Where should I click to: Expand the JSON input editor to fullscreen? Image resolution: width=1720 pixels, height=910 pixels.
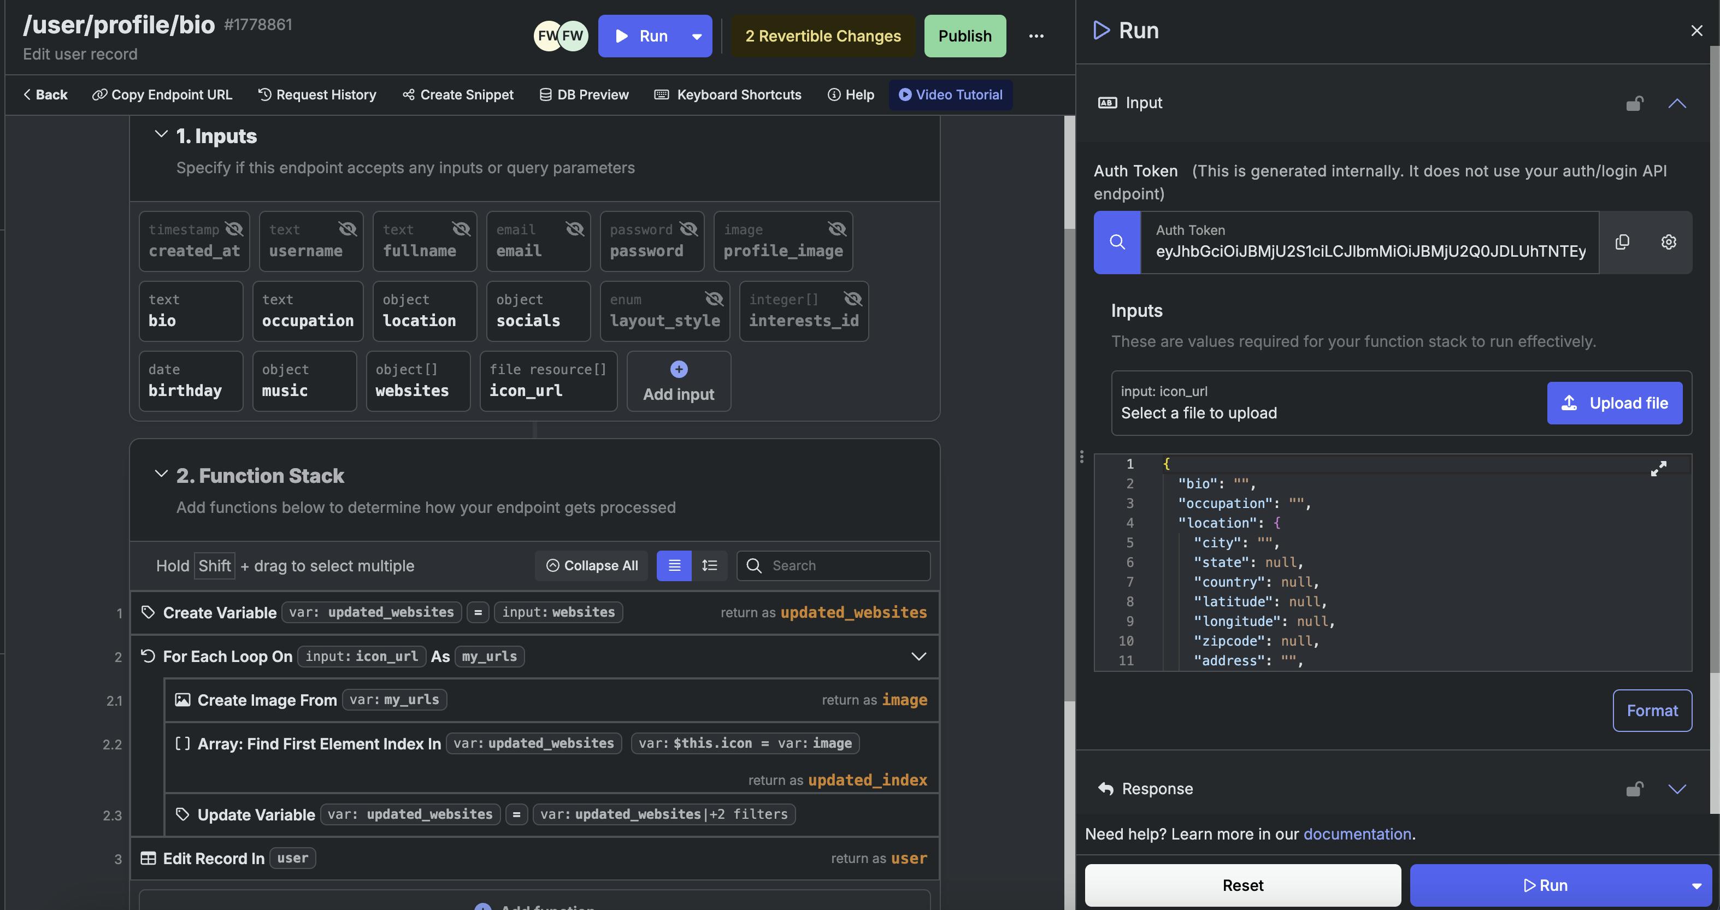pos(1659,469)
